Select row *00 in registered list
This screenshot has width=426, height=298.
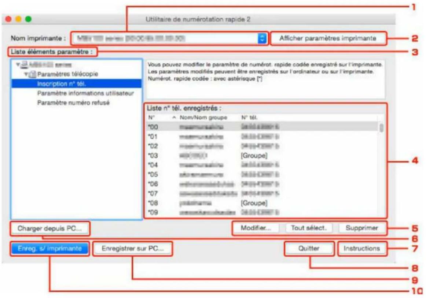(x=262, y=127)
